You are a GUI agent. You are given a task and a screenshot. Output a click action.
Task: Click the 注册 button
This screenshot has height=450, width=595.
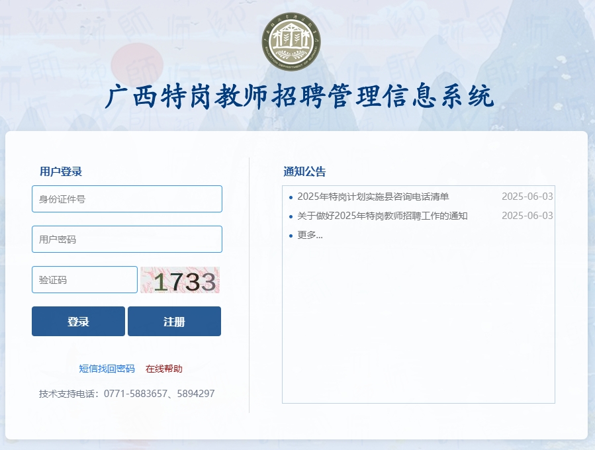(x=174, y=322)
